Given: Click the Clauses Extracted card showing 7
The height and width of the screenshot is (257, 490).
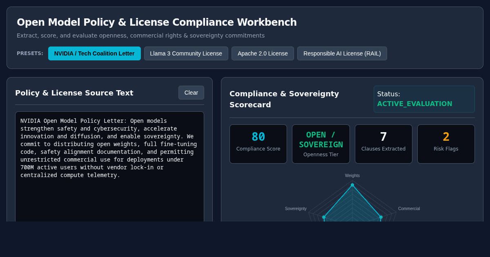Looking at the screenshot, I should click(383, 144).
